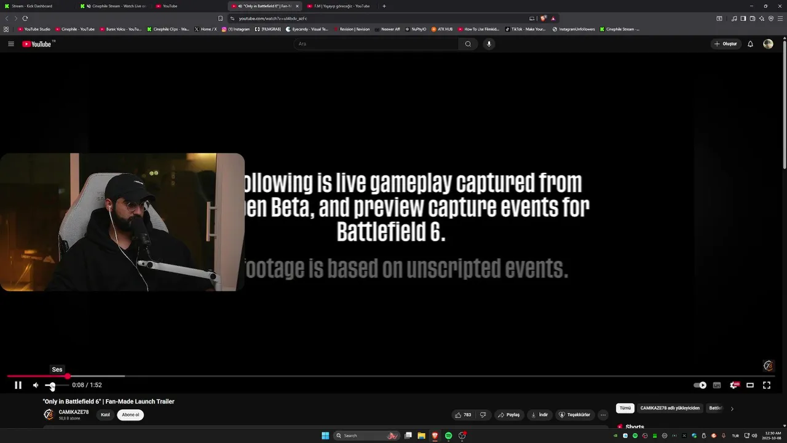Open the Windows Start menu
Viewport: 787px width, 443px height.
325,436
